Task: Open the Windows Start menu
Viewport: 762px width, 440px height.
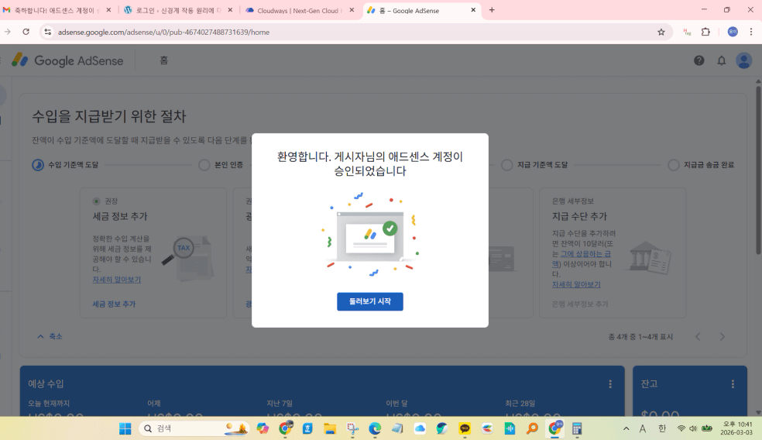Action: coord(125,428)
